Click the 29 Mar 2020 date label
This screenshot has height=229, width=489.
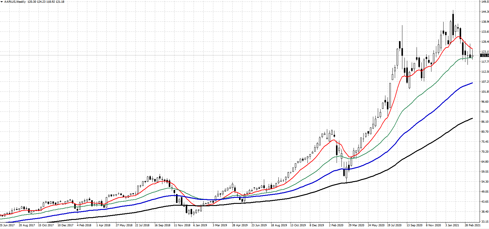click(x=356, y=225)
